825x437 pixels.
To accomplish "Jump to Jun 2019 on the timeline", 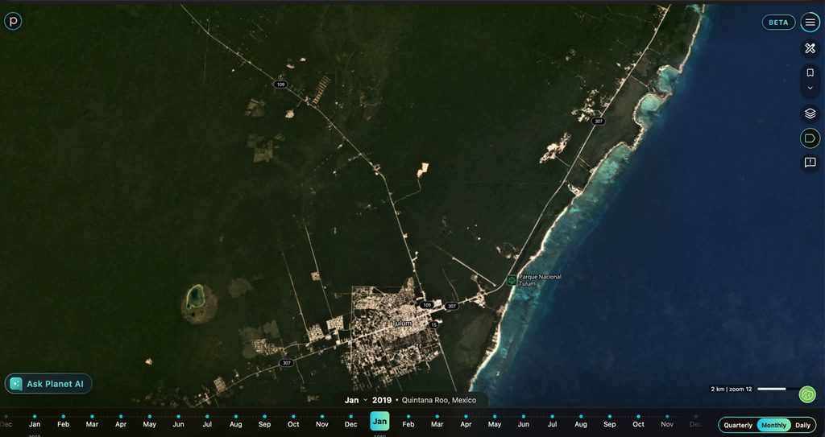I will (x=524, y=424).
